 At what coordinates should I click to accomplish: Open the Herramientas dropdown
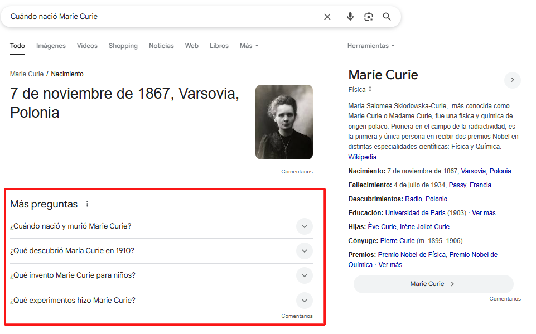[x=370, y=46]
